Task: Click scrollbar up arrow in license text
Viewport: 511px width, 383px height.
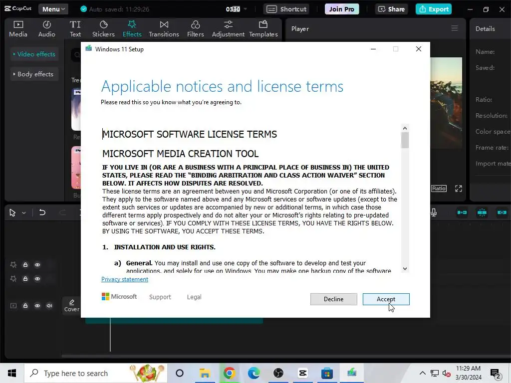Action: click(405, 128)
